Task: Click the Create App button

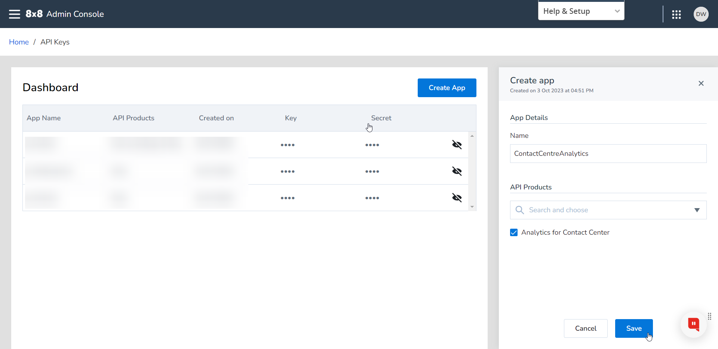Action: pos(447,88)
